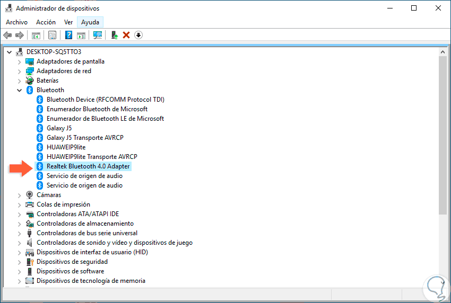Click the scrollbar up arrow
The height and width of the screenshot is (303, 451).
tap(443, 52)
